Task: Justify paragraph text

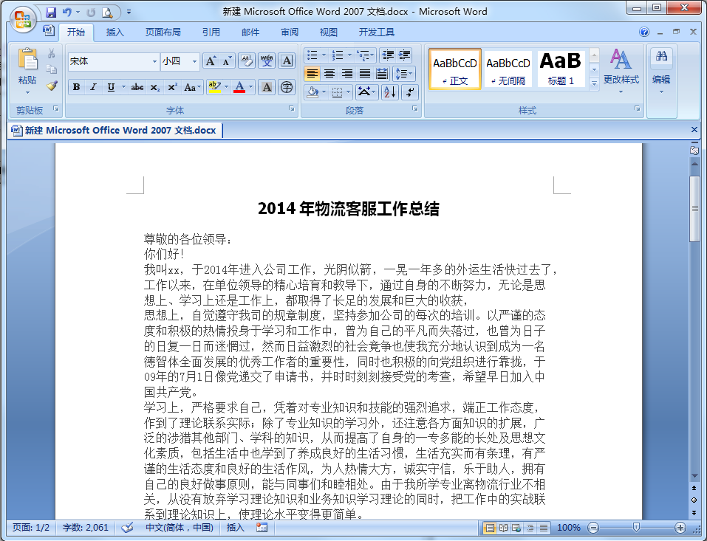Action: pos(364,73)
